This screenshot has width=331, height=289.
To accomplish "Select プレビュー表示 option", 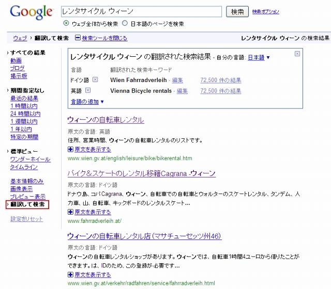I will tap(28, 196).
